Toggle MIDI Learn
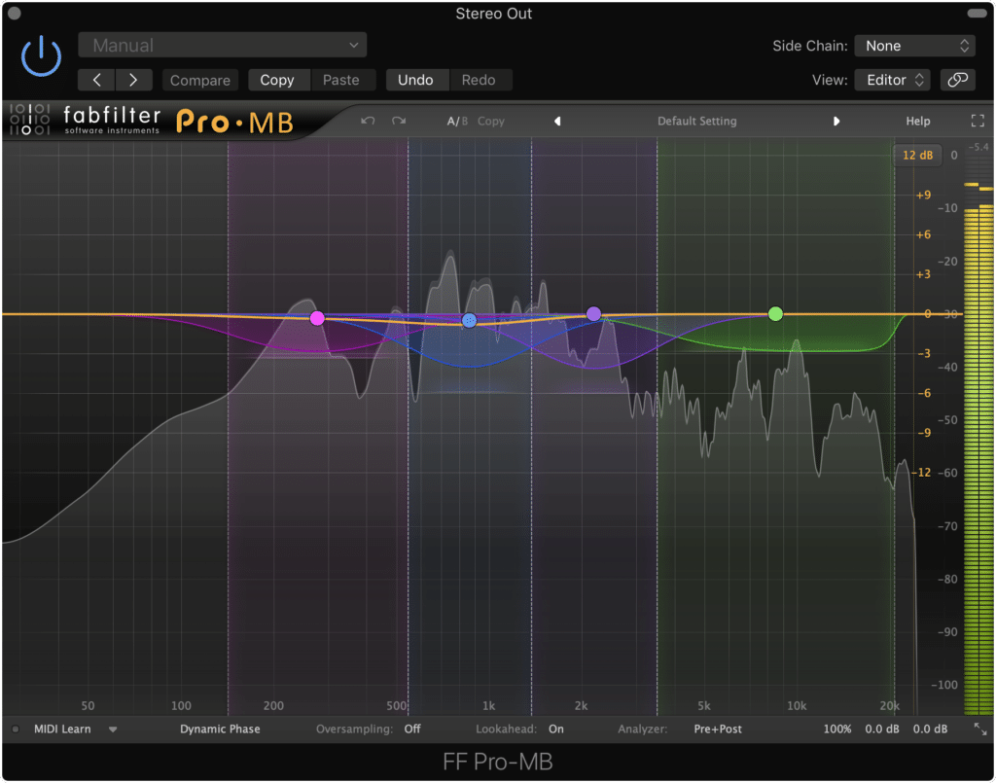Viewport: 996px width, 783px height. click(x=62, y=730)
